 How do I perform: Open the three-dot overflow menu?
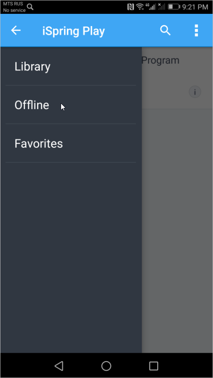pyautogui.click(x=196, y=31)
